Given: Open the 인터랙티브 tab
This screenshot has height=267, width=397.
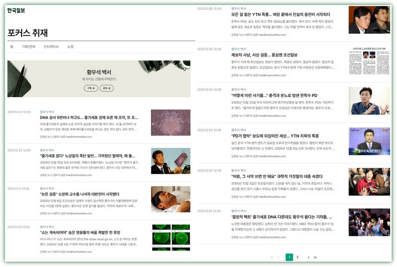Looking at the screenshot, I should (51, 46).
